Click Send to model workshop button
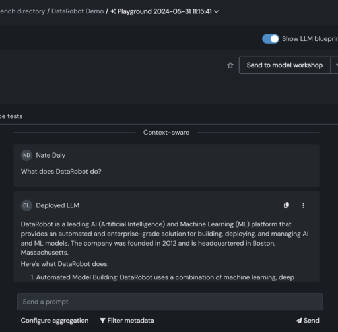 [x=285, y=65]
